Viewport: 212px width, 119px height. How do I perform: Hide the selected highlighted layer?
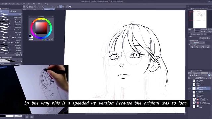click(189, 88)
